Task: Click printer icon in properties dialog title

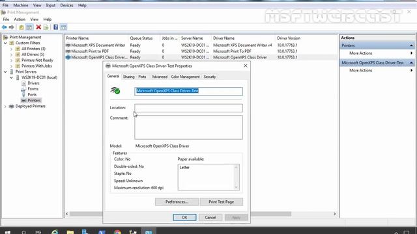Action: click(108, 66)
